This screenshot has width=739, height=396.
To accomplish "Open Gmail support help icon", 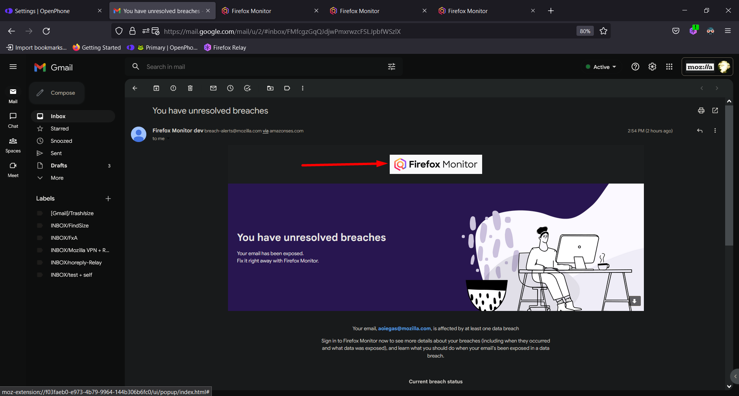I will [x=635, y=67].
